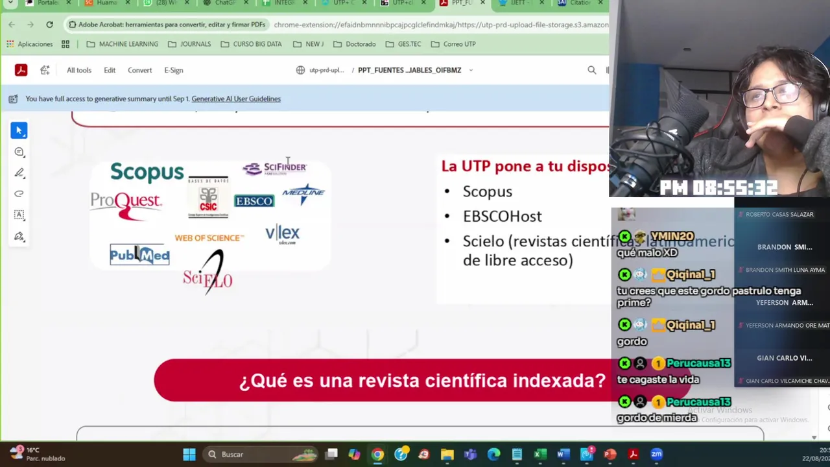The height and width of the screenshot is (467, 830).
Task: Open the signature fill and sign tool
Action: [x=19, y=236]
